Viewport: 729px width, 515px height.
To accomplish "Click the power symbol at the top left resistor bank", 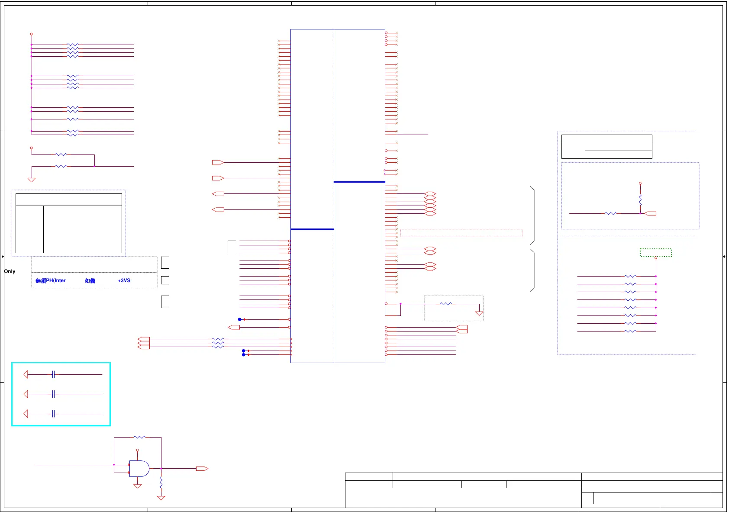I will click(x=32, y=34).
